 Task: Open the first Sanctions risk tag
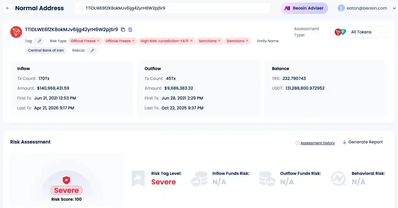click(x=209, y=41)
